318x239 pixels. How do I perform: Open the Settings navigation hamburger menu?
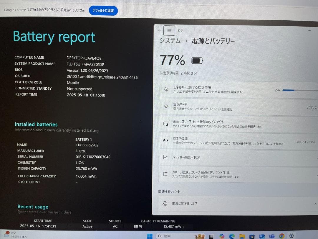[x=169, y=30]
